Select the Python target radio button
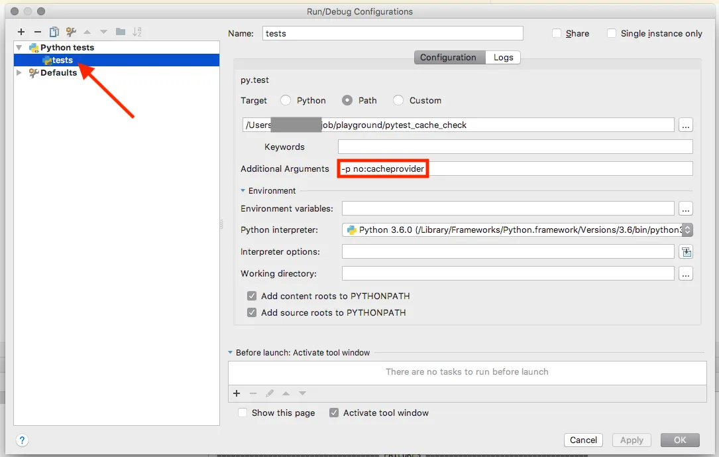The height and width of the screenshot is (457, 719). click(286, 100)
